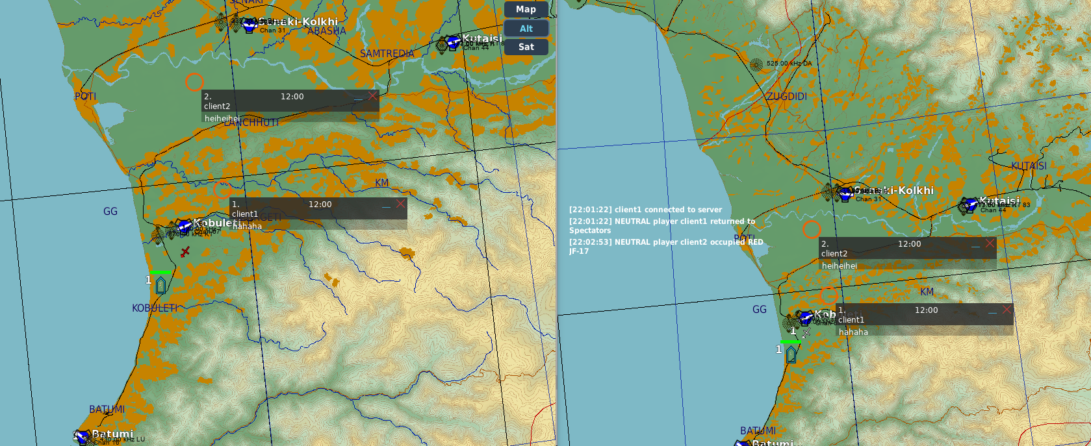Viewport: 1091px width, 446px height.
Task: Click the red aircraft icon in left map
Action: (x=185, y=251)
